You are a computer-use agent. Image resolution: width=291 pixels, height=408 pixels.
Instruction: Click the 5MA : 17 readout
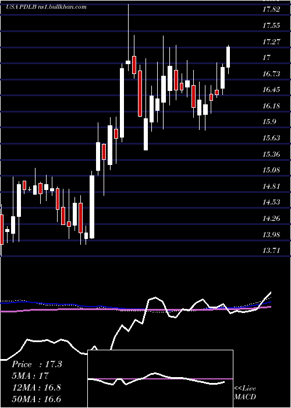pos(30,376)
